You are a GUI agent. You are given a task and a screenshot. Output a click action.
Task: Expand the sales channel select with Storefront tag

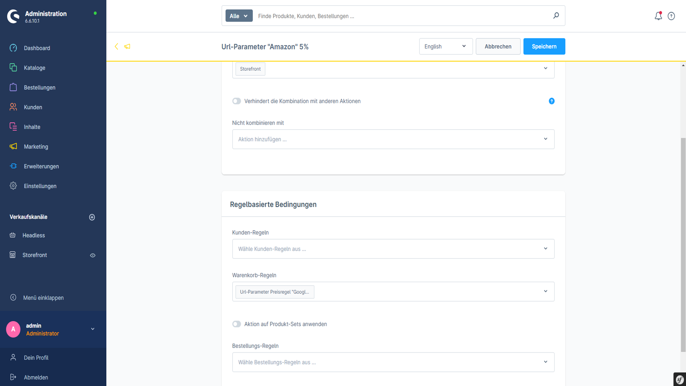click(546, 68)
